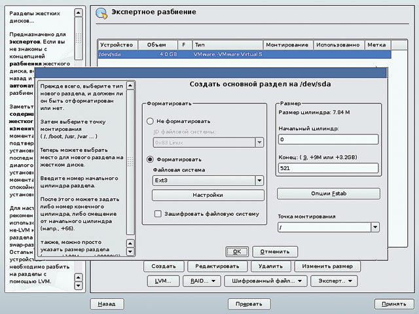The height and width of the screenshot is (314, 419).
Task: Click the left help panel scrollbar thumb
Action: pos(79,39)
